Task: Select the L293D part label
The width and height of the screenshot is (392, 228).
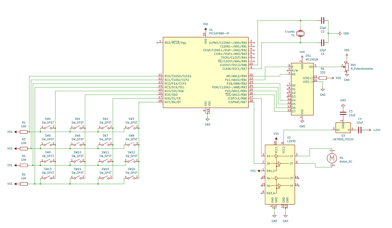Action: click(291, 141)
